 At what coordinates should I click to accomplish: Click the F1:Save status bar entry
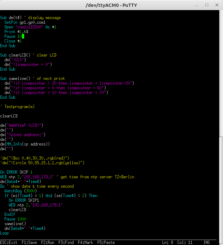pyautogui.click(x=29, y=242)
